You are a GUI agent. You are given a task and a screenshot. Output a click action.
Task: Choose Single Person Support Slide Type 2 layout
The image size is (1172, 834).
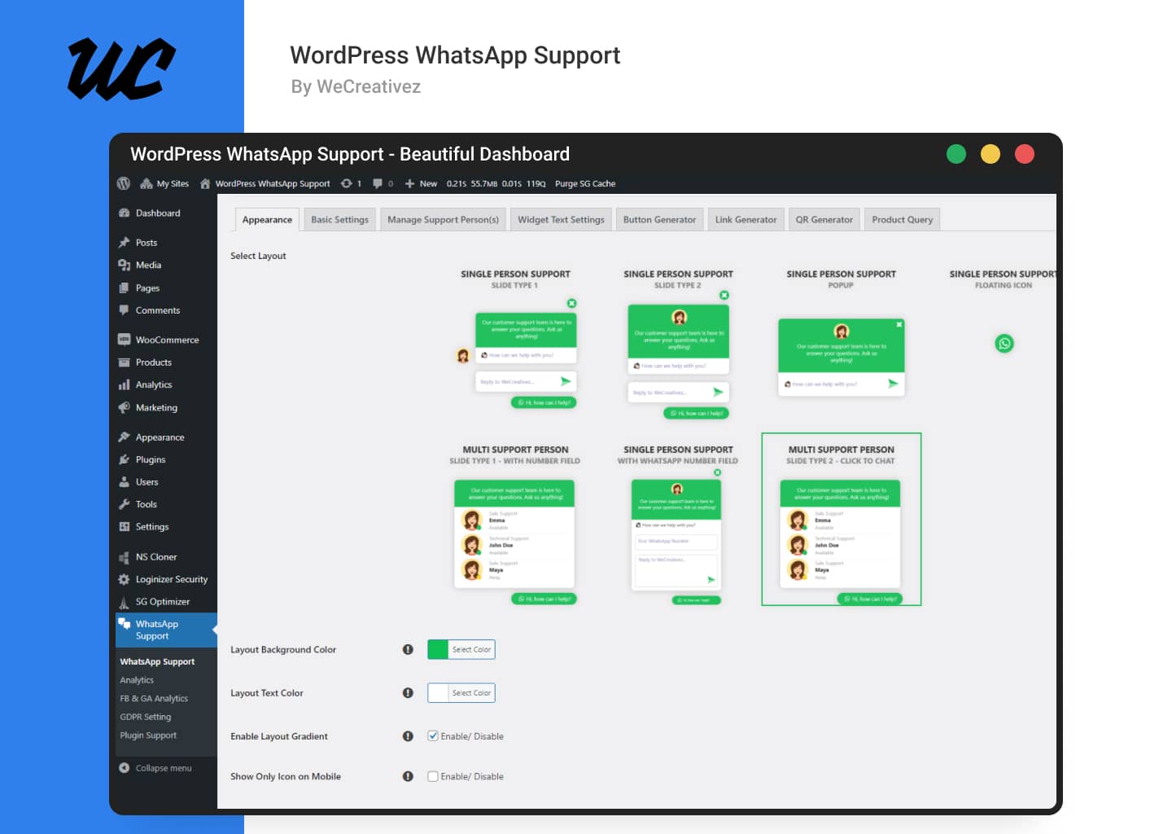tap(679, 345)
